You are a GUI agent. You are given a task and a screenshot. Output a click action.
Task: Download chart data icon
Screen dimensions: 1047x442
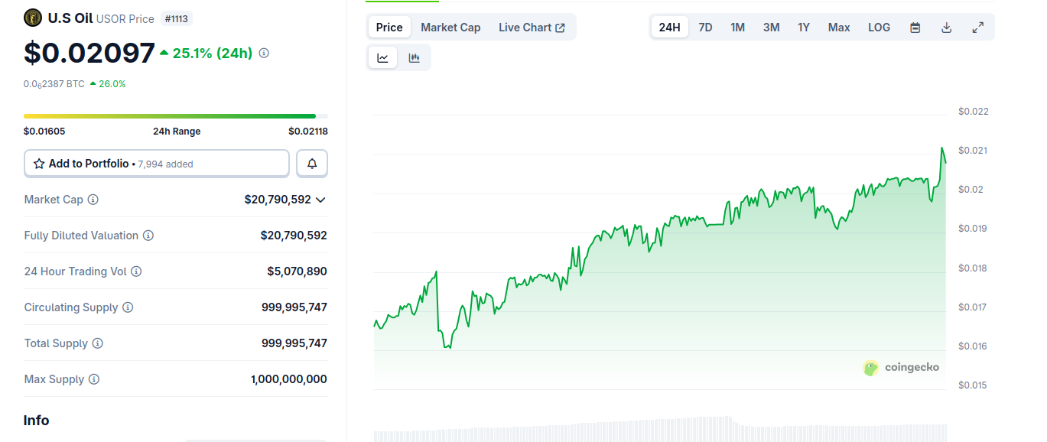pyautogui.click(x=946, y=28)
